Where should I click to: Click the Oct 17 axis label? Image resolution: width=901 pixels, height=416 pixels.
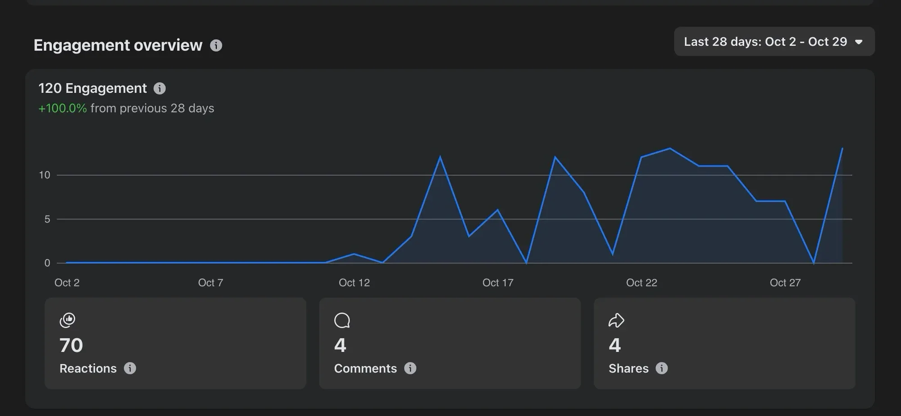point(498,283)
